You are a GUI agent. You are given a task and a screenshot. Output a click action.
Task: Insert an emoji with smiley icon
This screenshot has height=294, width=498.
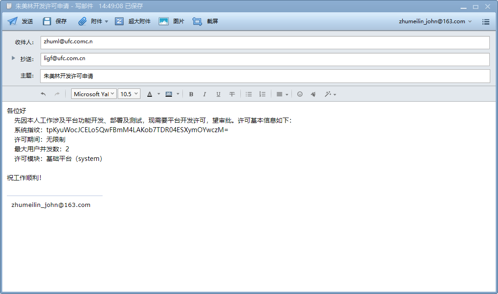[x=300, y=94]
